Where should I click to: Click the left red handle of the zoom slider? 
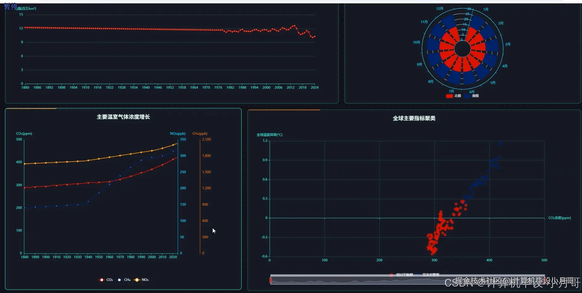(271, 280)
